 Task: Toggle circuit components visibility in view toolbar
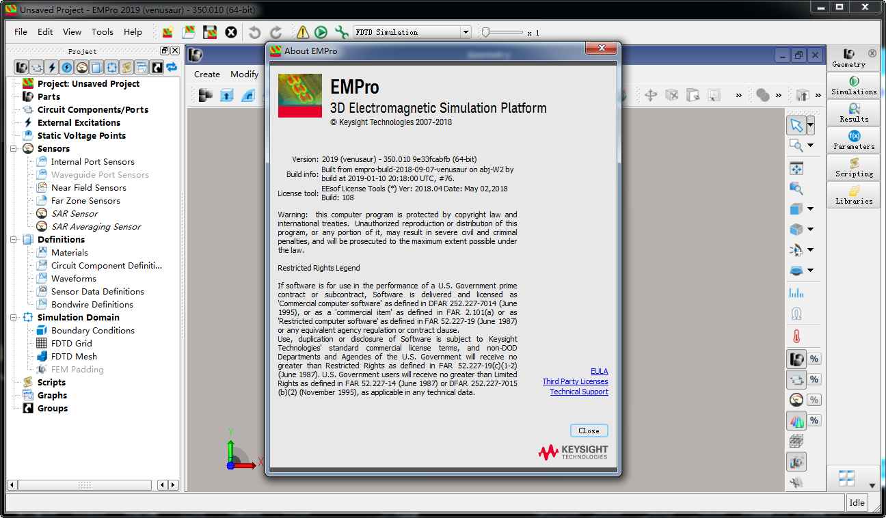796,379
